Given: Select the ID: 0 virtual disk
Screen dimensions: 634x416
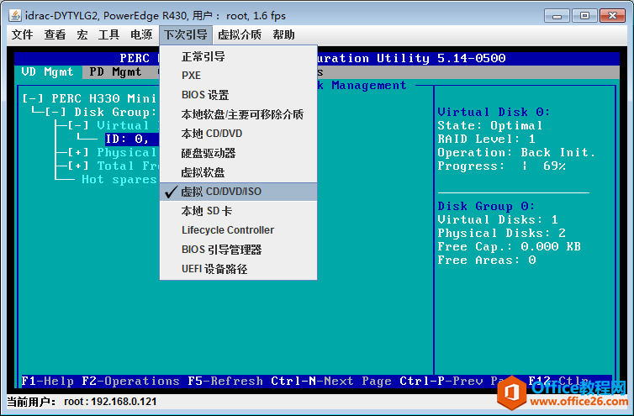Looking at the screenshot, I should coord(132,139).
